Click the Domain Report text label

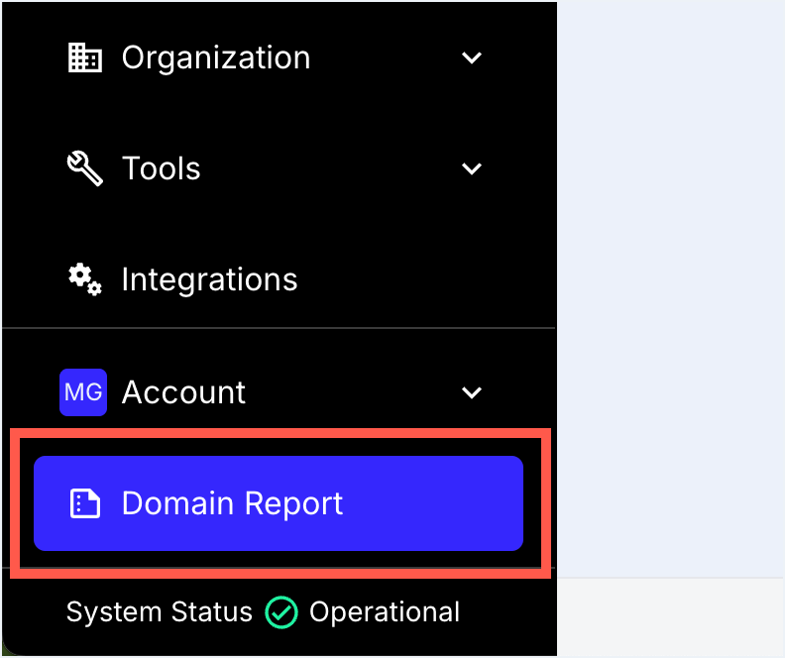[232, 503]
